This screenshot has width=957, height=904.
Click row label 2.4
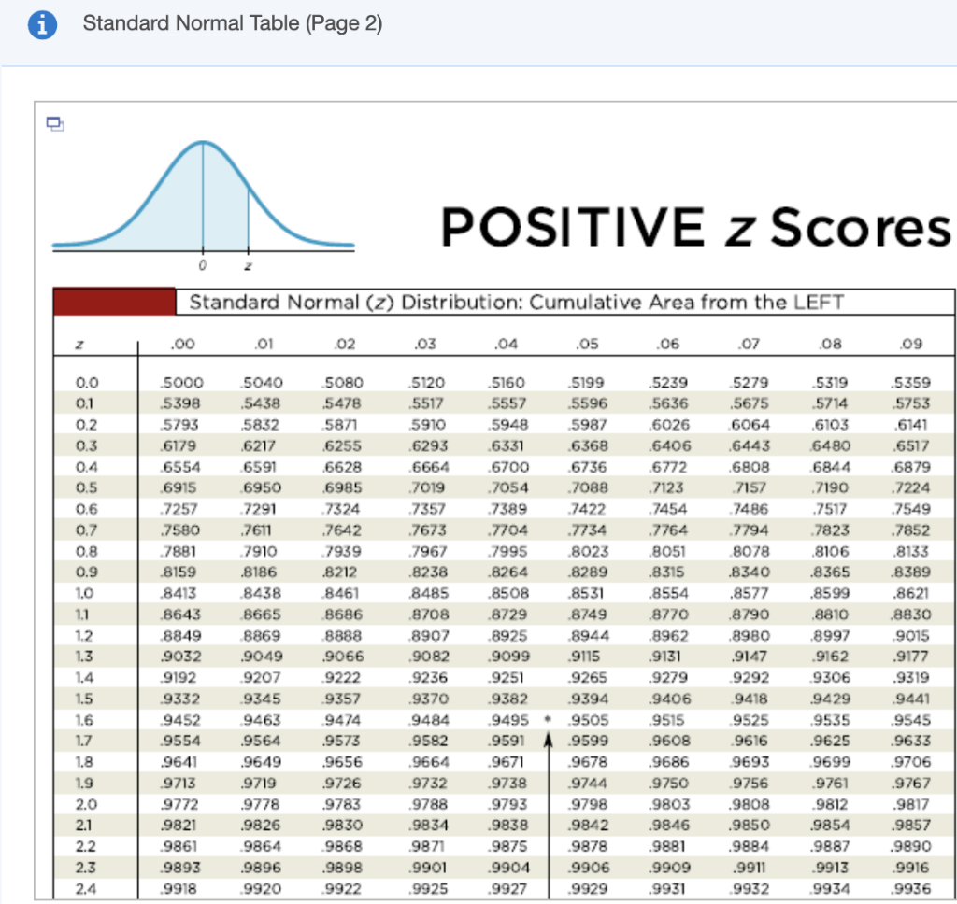[x=85, y=889]
